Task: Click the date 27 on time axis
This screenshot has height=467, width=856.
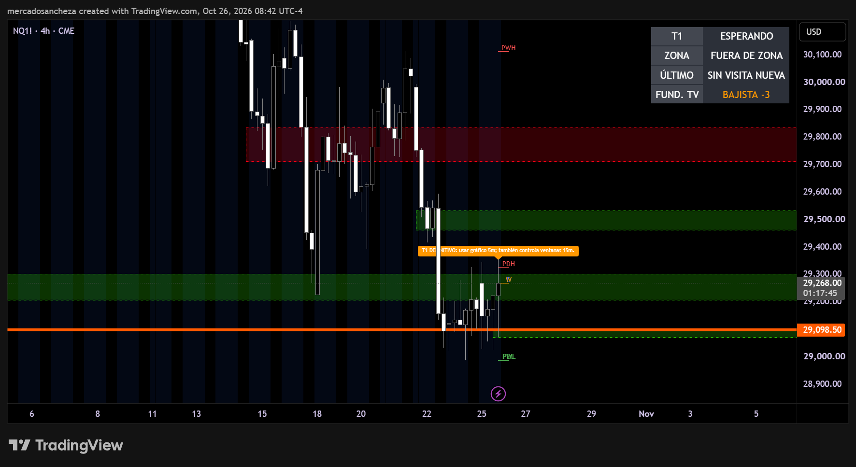Action: click(526, 414)
